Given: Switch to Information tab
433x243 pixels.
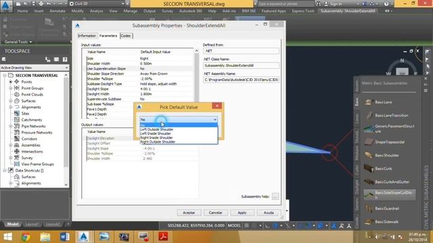Looking at the screenshot, I should [87, 36].
